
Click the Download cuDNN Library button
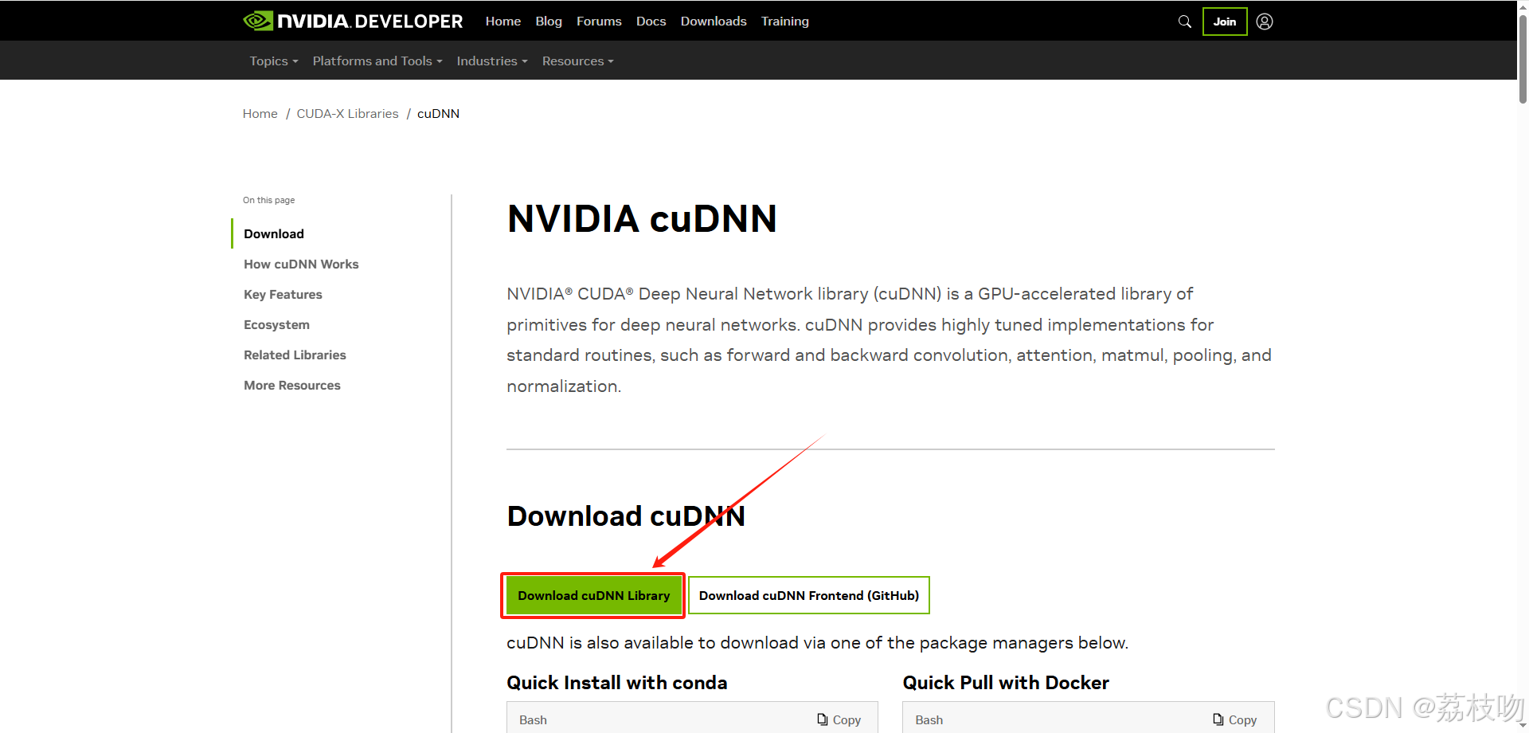pos(593,595)
